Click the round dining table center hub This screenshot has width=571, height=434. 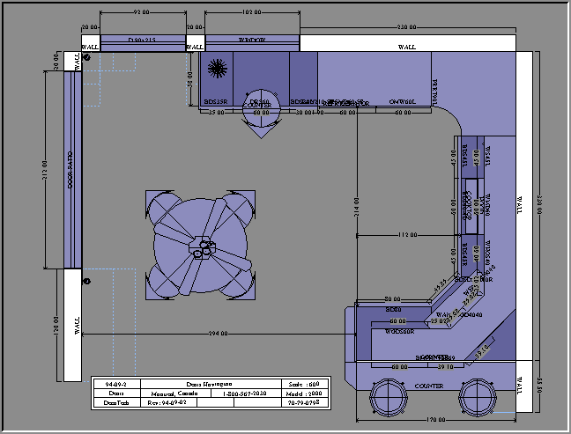point(202,247)
